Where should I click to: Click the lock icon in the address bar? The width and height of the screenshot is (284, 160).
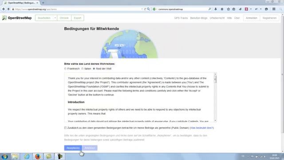[13, 9]
